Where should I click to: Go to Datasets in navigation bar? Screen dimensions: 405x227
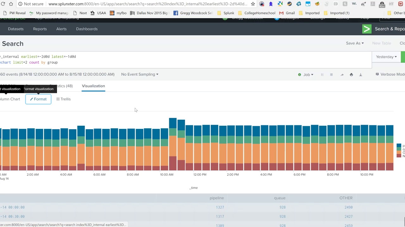(x=16, y=29)
